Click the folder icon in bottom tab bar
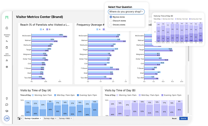 click(x=19, y=118)
